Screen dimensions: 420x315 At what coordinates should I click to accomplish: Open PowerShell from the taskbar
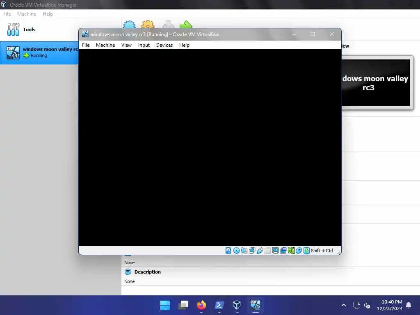pyautogui.click(x=219, y=305)
